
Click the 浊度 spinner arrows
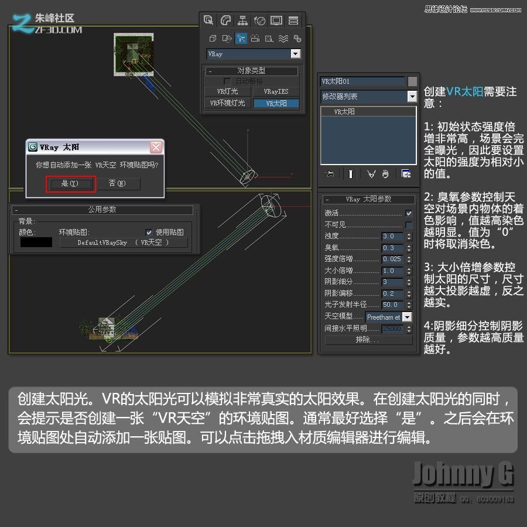(409, 237)
